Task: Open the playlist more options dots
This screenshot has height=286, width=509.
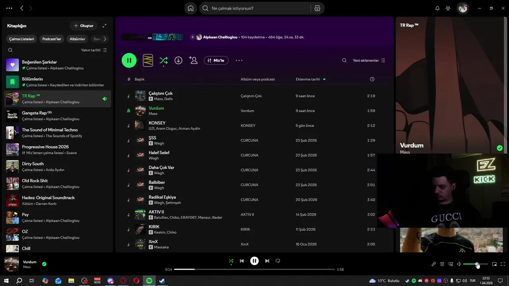Action: click(239, 60)
